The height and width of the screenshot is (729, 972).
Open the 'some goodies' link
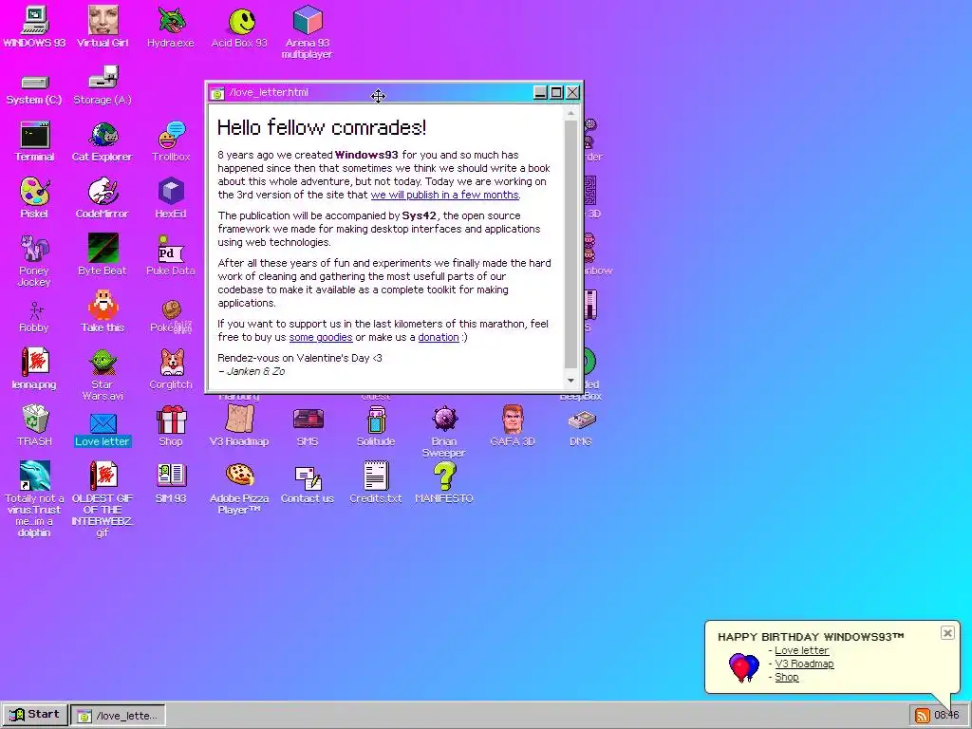pyautogui.click(x=321, y=337)
